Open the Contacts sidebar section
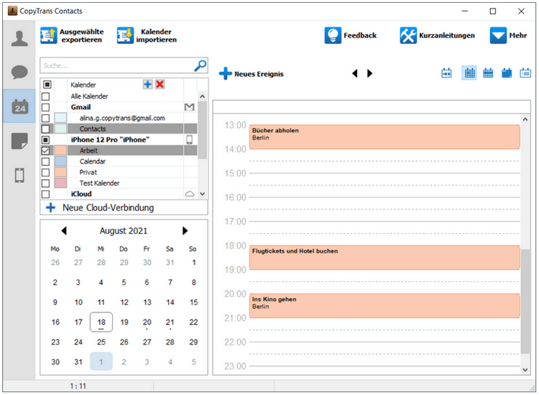Screen dimensions: 539x395 click(x=19, y=38)
